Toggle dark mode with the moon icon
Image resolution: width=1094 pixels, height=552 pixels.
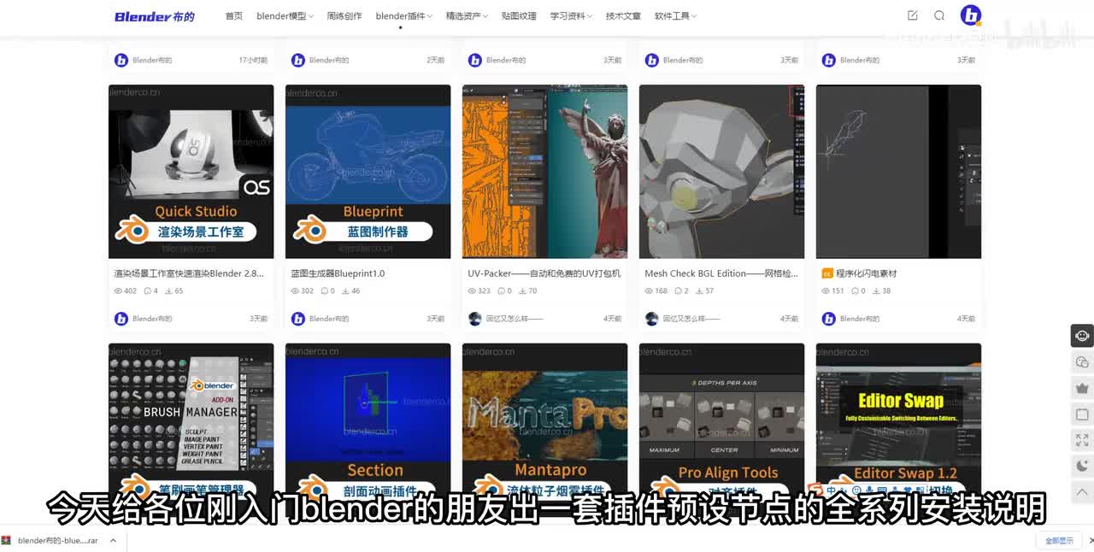(1082, 467)
